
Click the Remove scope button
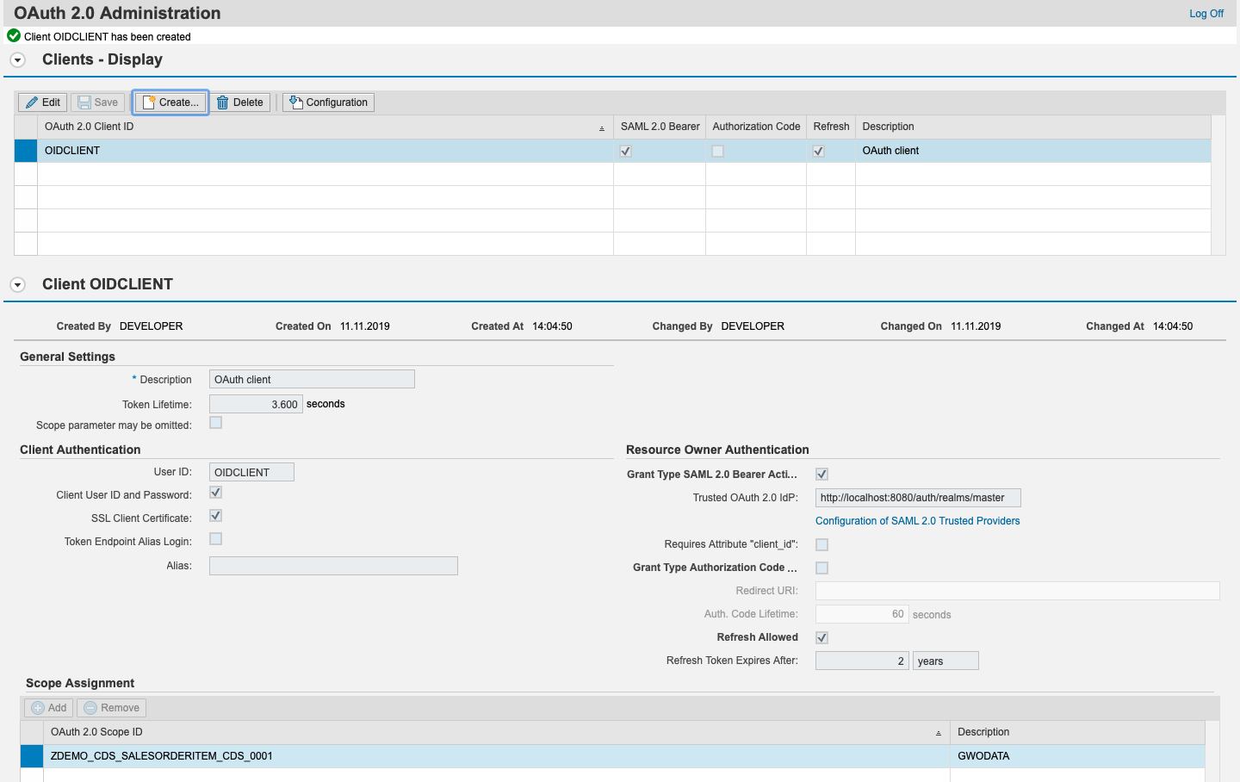coord(112,708)
